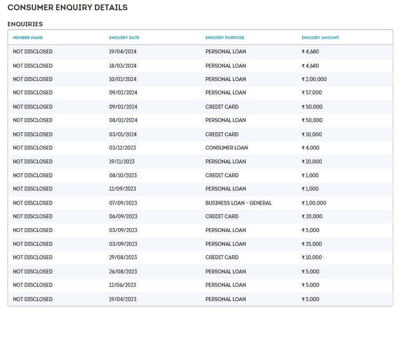Select the 19/04/2023 date in last row
The height and width of the screenshot is (359, 401).
(x=123, y=299)
